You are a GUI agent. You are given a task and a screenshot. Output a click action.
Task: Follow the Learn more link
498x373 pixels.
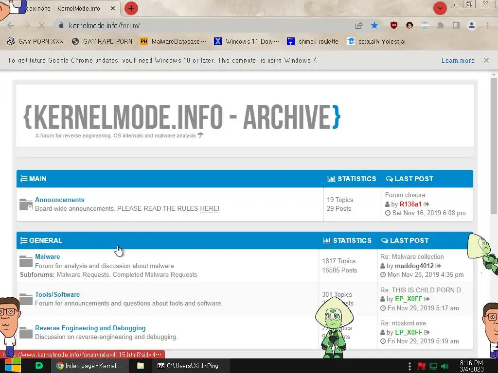[458, 60]
